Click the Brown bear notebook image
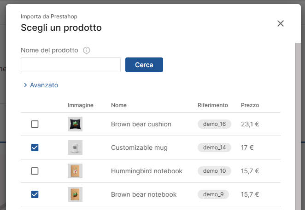The image size is (305, 210). pyautogui.click(x=75, y=194)
